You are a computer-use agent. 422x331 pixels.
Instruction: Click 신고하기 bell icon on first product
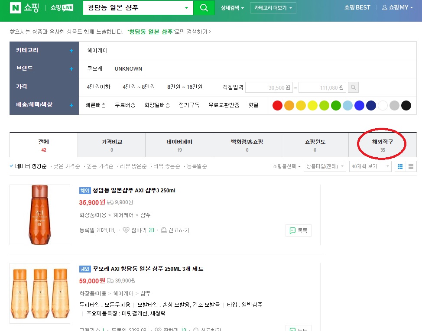pyautogui.click(x=164, y=230)
